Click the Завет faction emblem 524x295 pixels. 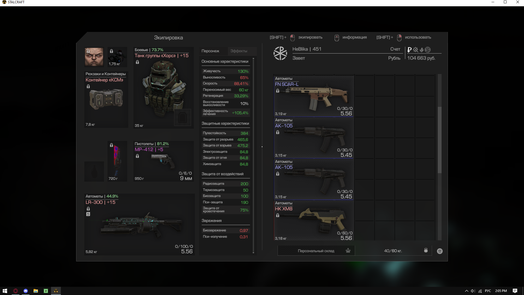click(280, 53)
